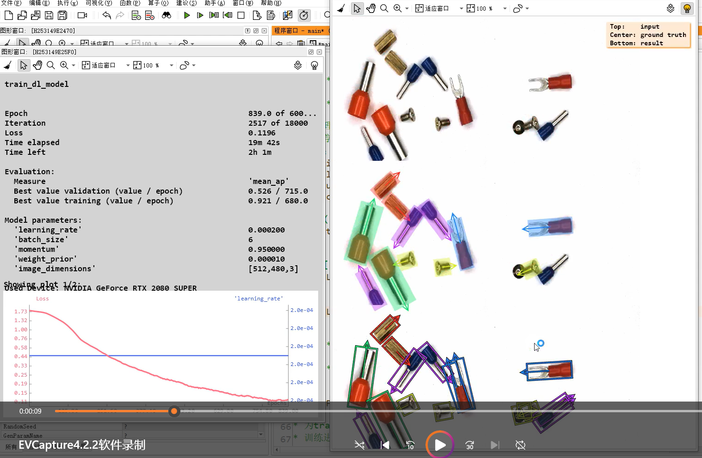
Task: Click the step over icon
Action: pyautogui.click(x=200, y=15)
